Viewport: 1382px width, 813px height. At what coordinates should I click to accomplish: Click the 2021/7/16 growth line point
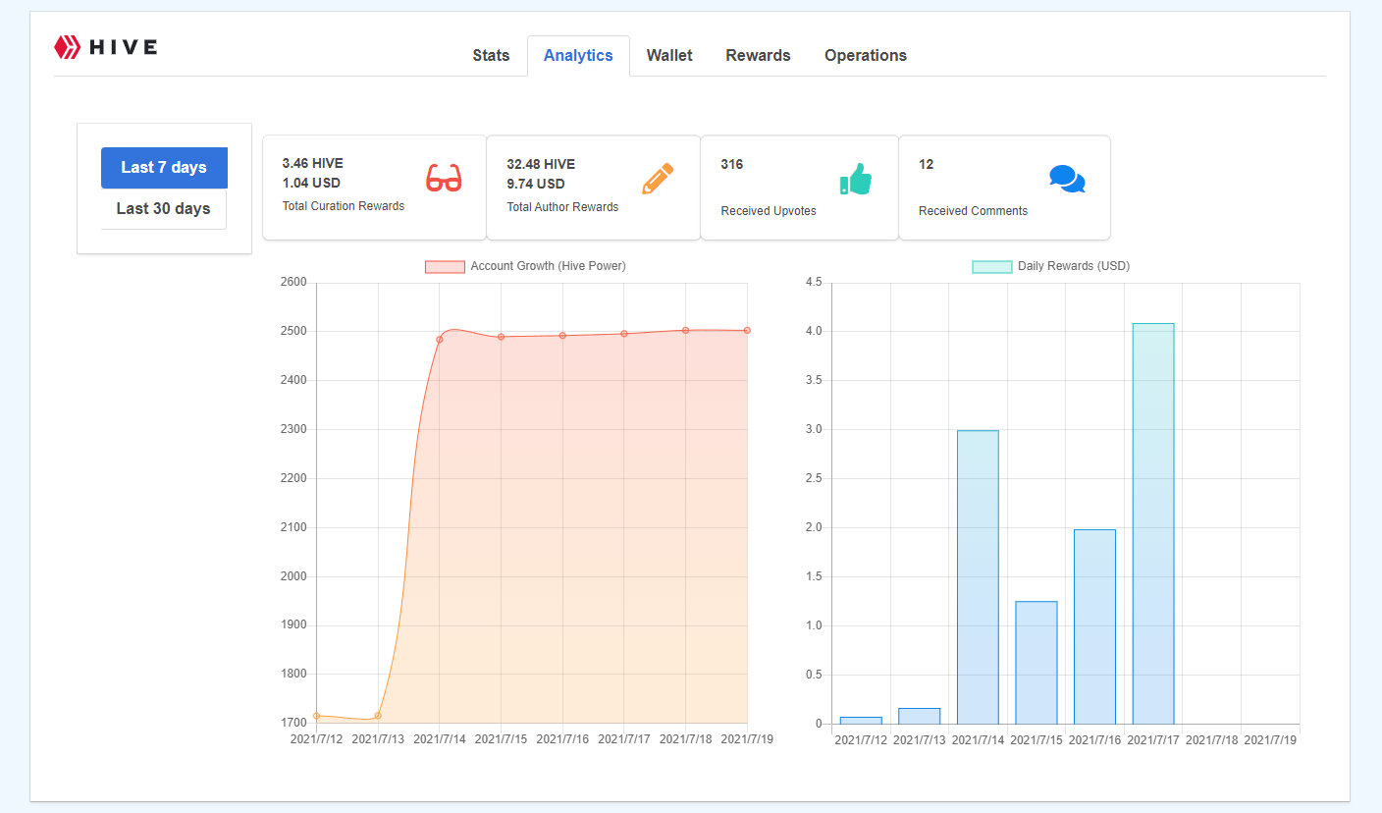[x=562, y=336]
